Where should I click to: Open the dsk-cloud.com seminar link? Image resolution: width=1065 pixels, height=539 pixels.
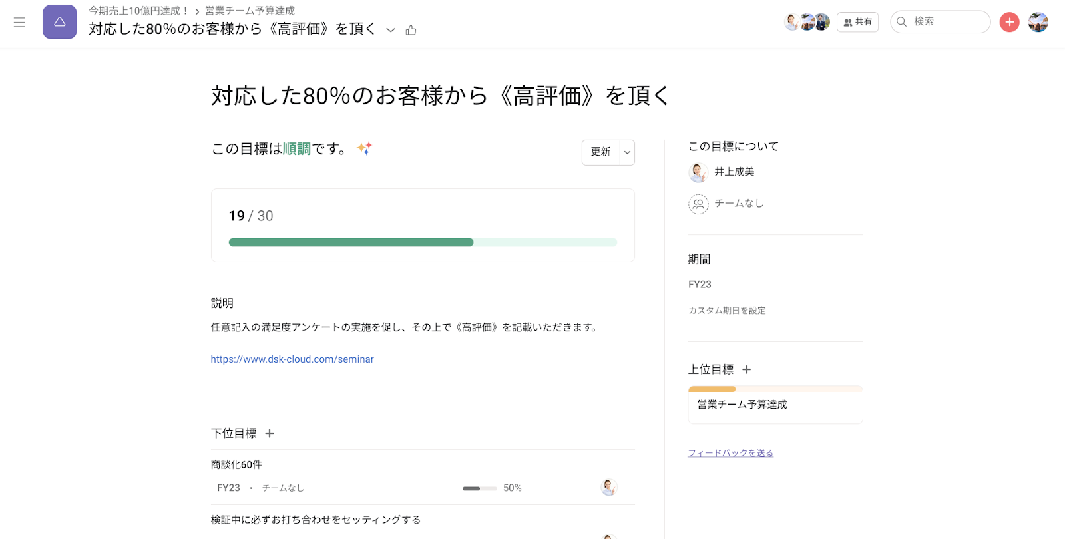pyautogui.click(x=292, y=359)
